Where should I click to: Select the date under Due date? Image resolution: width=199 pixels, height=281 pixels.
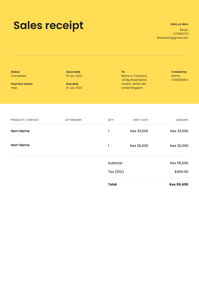coord(74,88)
